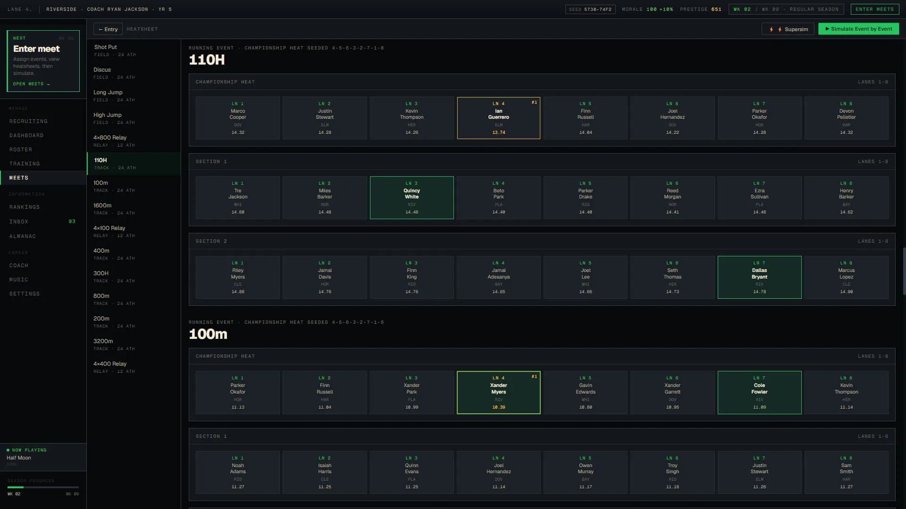Go back with the Entry arrow button

tap(108, 29)
